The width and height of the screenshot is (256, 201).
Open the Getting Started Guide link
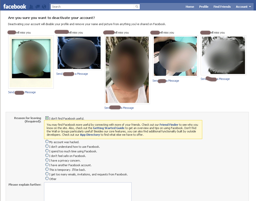109,128
